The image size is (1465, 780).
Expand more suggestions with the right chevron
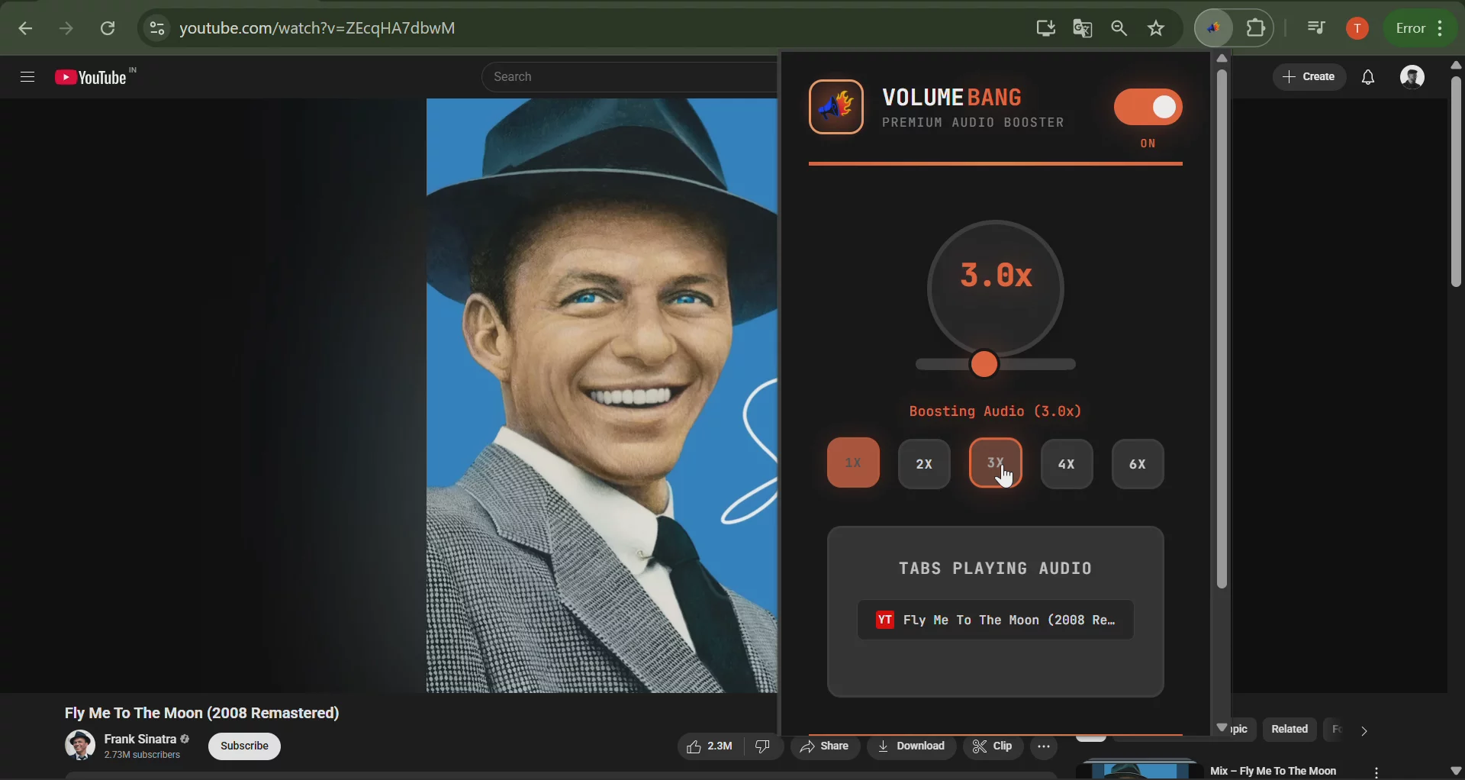coord(1364,730)
